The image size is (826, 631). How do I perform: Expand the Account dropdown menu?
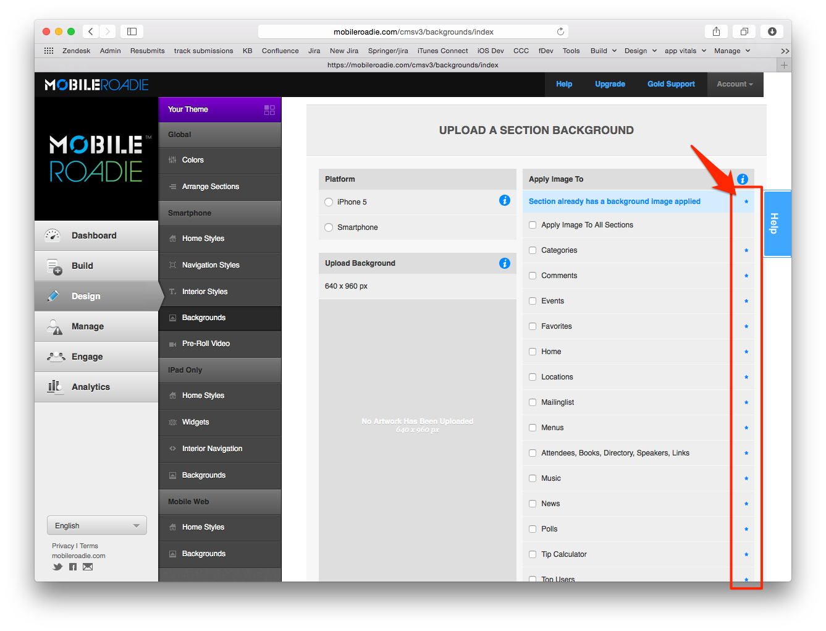click(x=735, y=85)
